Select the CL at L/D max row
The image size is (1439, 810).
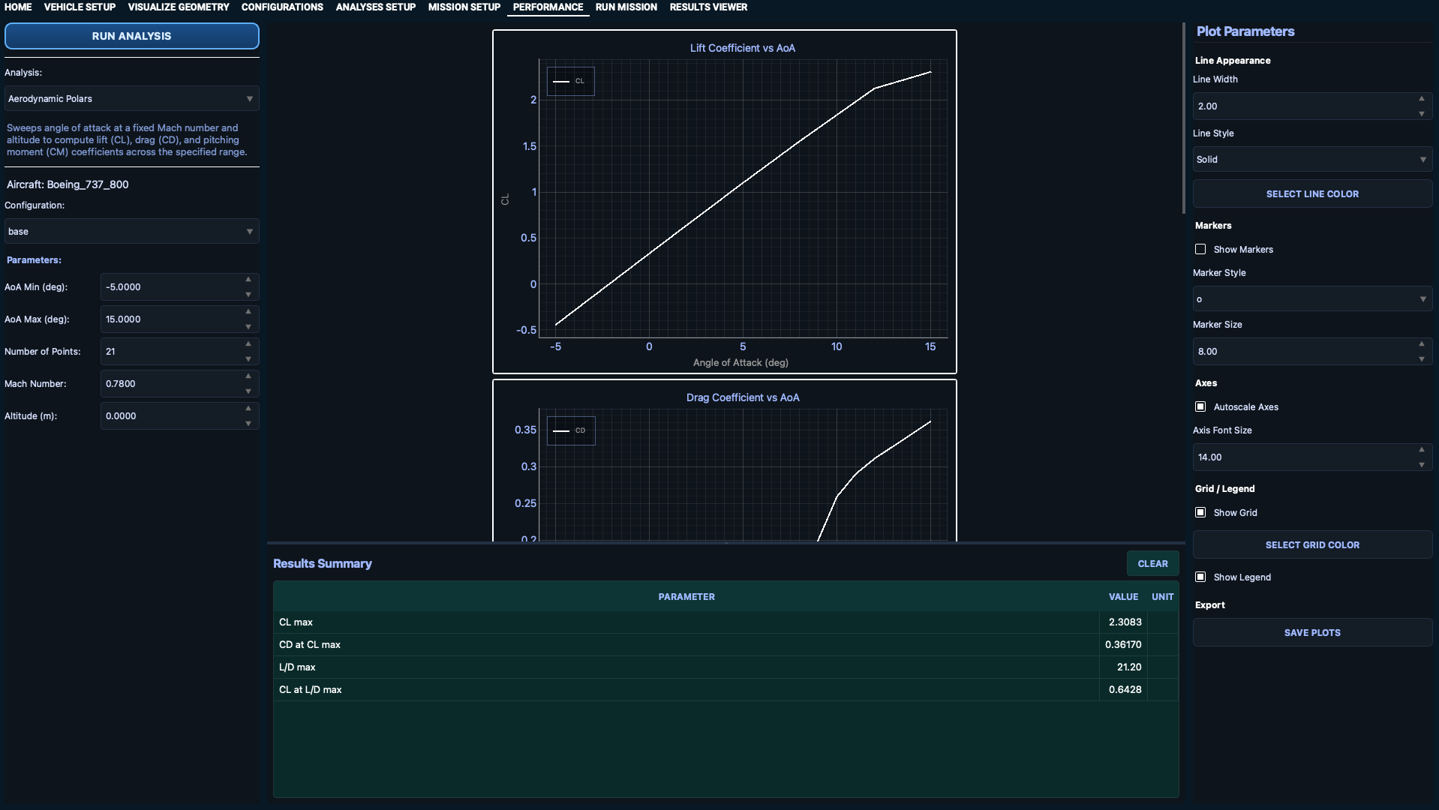click(x=726, y=690)
